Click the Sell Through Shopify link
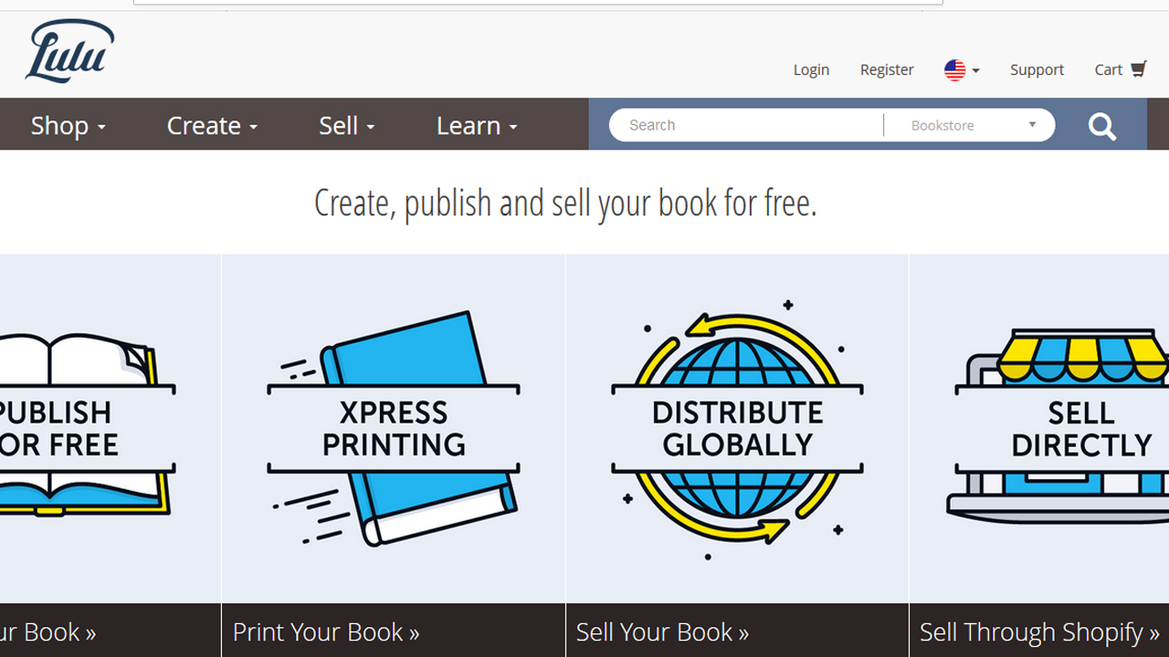1169x657 pixels. (1039, 631)
